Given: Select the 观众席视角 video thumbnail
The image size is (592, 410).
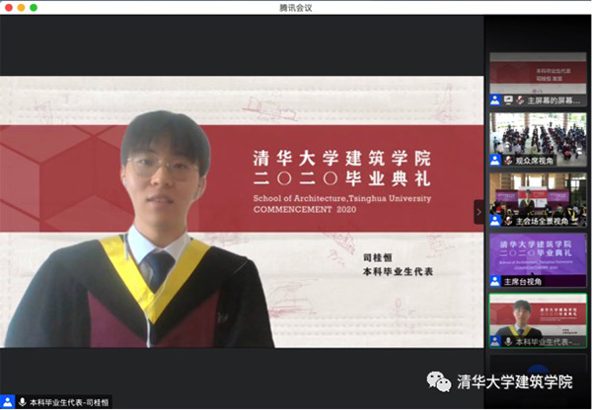Looking at the screenshot, I should 538,140.
